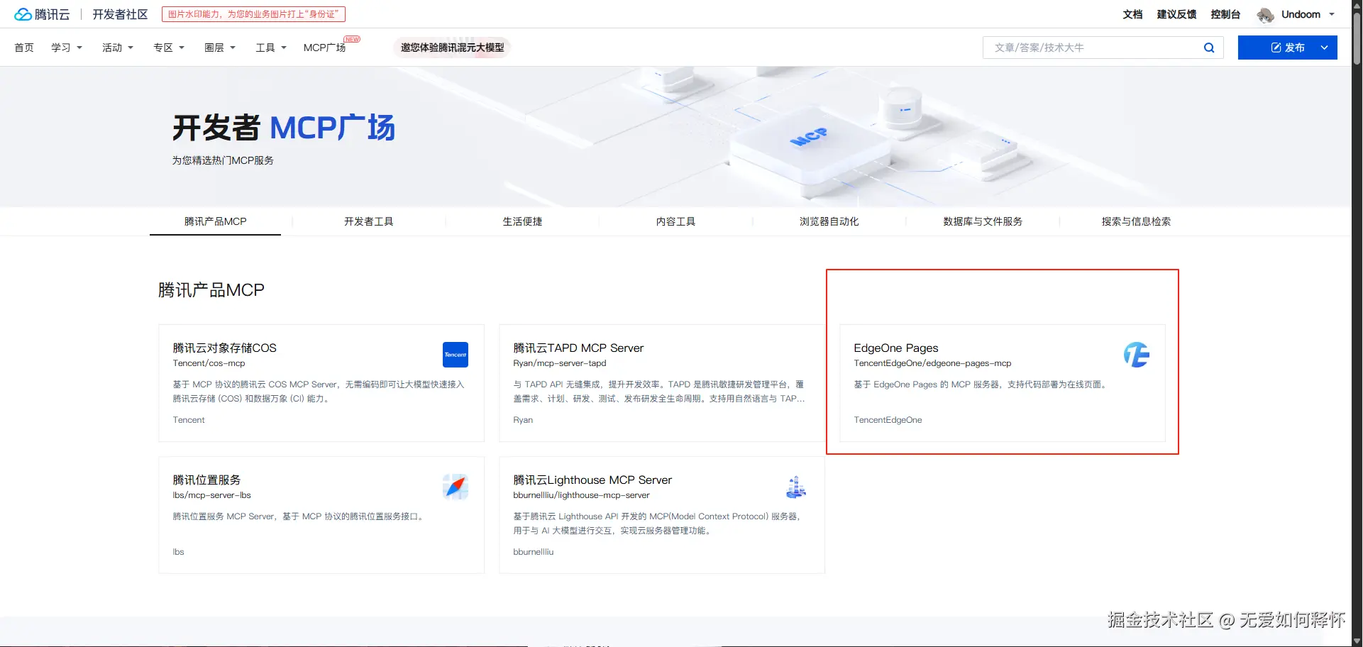1363x647 pixels.
Task: Click the Lighthouse card description text
Action: pos(659,524)
